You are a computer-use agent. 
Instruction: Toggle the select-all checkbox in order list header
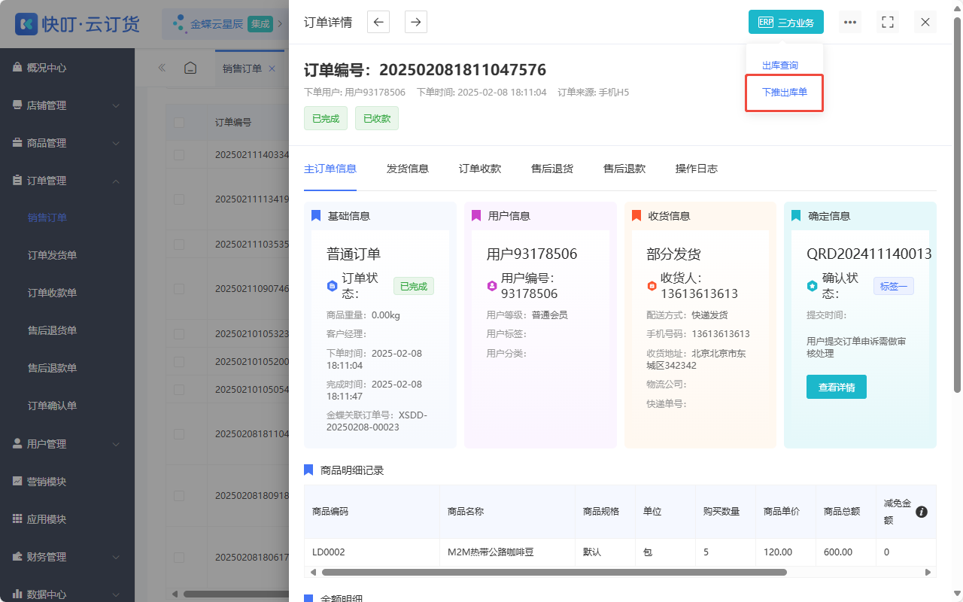click(179, 123)
